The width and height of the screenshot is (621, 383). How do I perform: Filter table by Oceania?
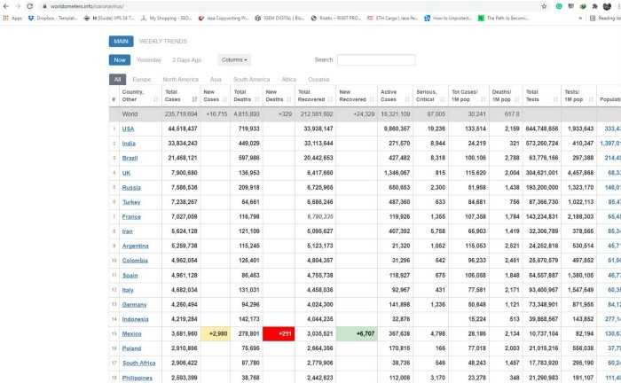318,80
